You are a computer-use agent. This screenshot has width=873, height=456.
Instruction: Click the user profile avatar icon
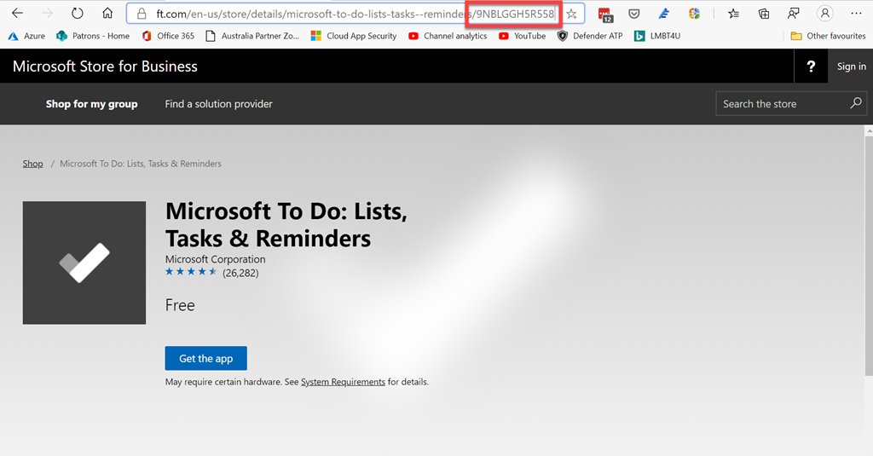[x=824, y=14]
